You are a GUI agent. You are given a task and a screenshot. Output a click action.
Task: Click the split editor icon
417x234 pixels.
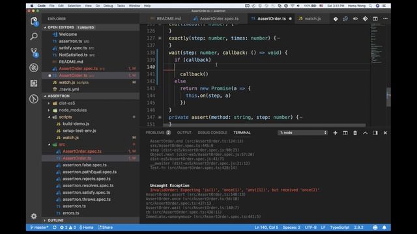375,19
